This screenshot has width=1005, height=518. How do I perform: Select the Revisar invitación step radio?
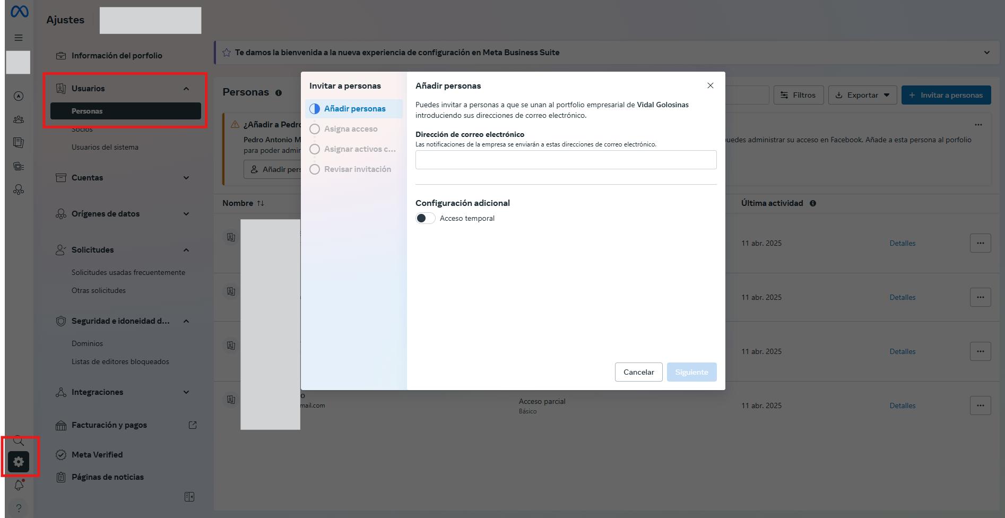pyautogui.click(x=315, y=169)
